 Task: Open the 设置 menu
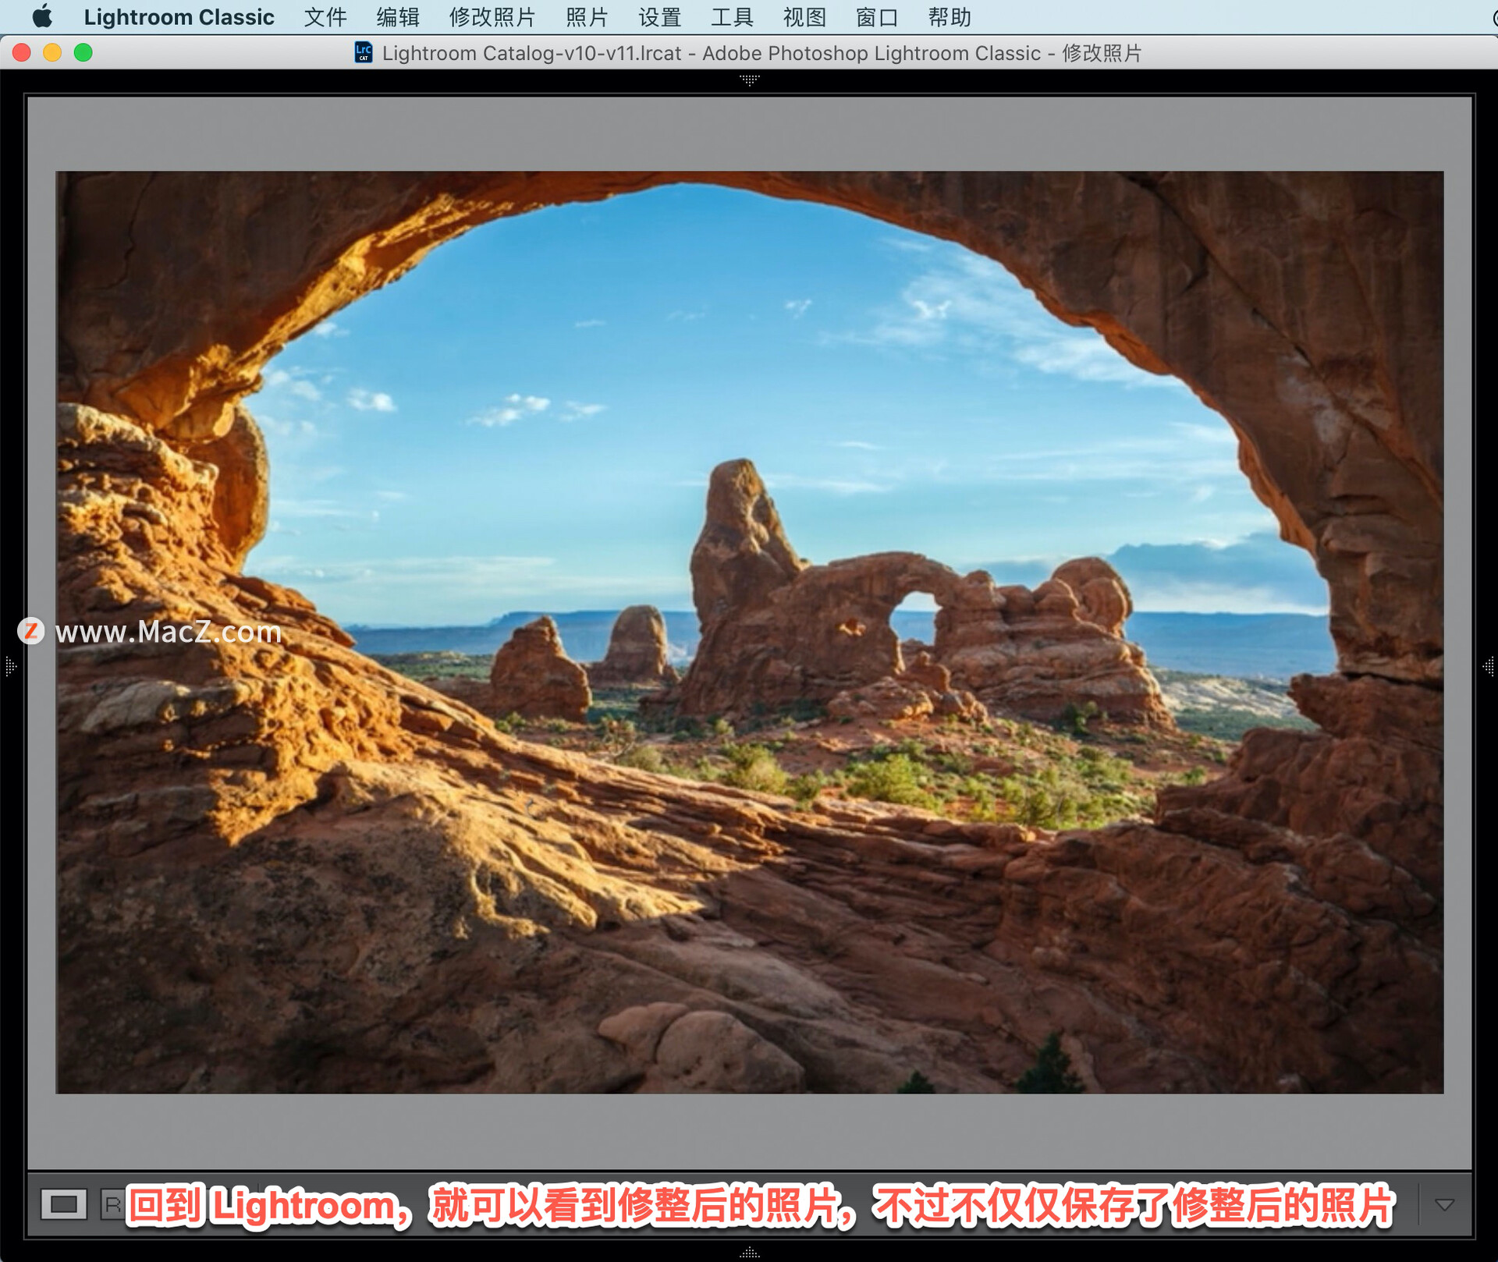click(659, 16)
